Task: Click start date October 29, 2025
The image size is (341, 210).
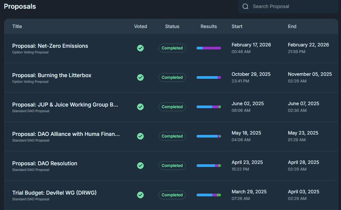Action: 251,74
